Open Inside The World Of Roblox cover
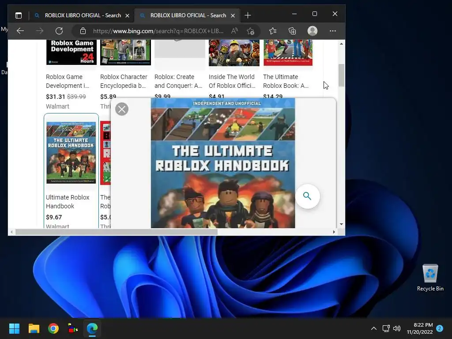This screenshot has height=339, width=452. pos(234,53)
